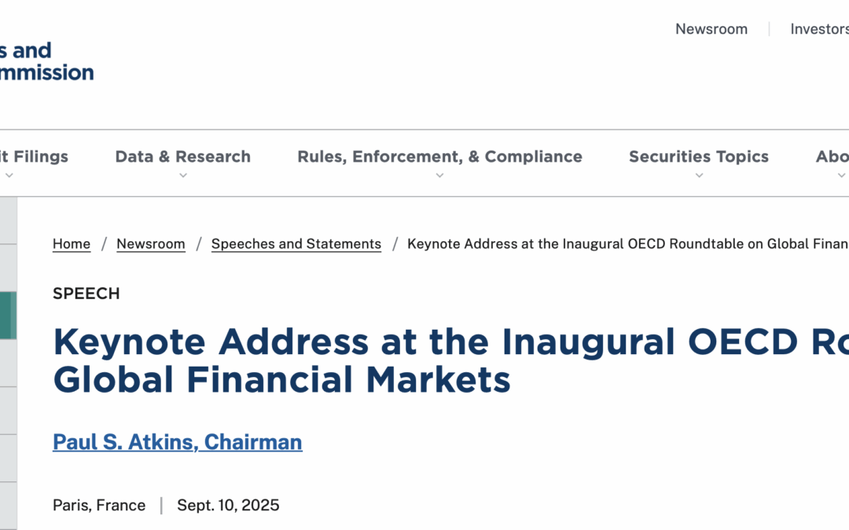Click the Sept. 10, 2025 date text
This screenshot has height=530, width=849.
228,505
